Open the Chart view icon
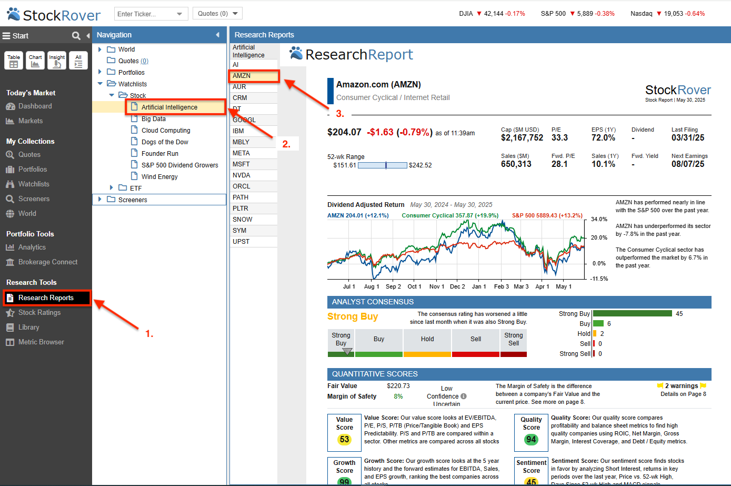 coord(35,61)
